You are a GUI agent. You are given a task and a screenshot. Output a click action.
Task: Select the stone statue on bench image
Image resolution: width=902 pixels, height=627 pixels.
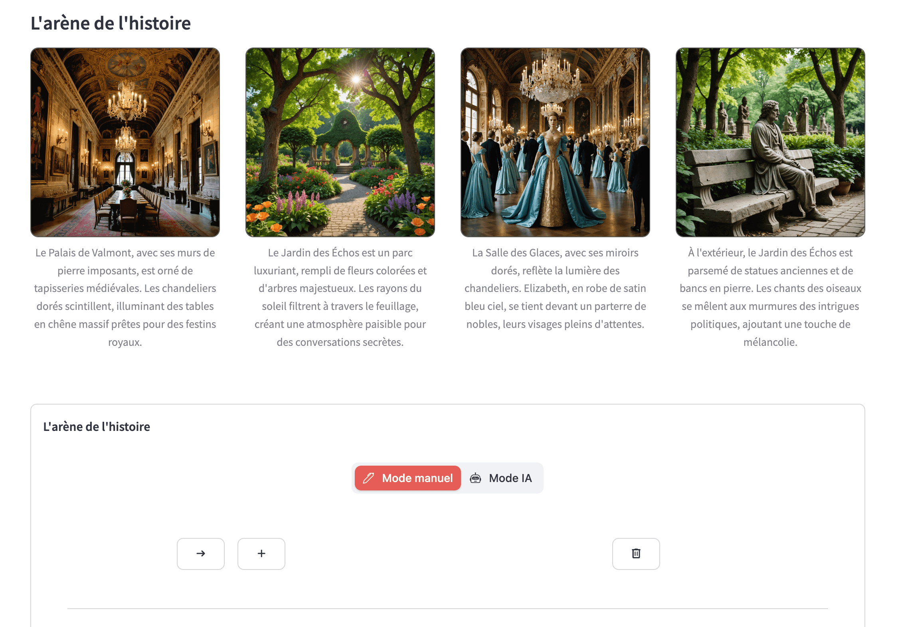click(770, 142)
